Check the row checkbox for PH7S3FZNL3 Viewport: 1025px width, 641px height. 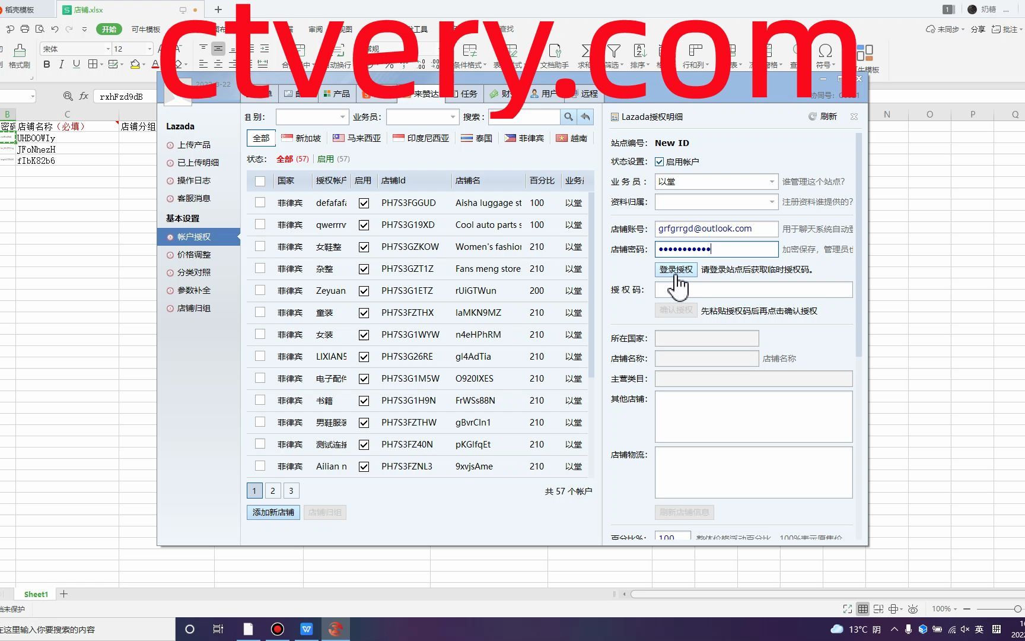[x=260, y=466]
